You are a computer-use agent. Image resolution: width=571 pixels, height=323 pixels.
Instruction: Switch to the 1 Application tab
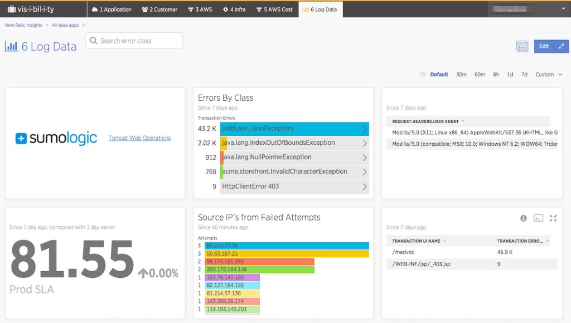point(112,9)
